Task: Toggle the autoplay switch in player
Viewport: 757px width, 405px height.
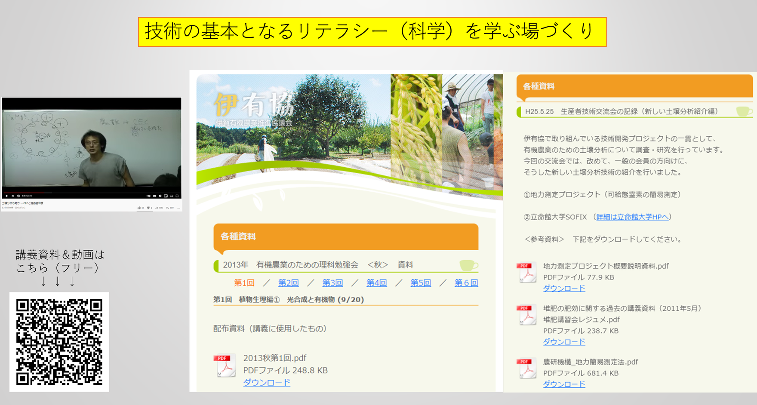Action: [x=148, y=196]
